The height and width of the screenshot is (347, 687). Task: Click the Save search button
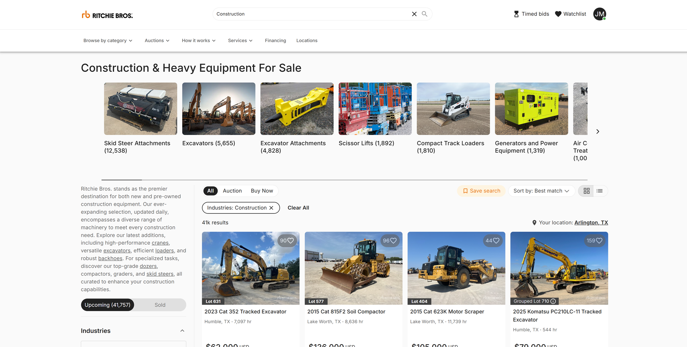pyautogui.click(x=481, y=191)
